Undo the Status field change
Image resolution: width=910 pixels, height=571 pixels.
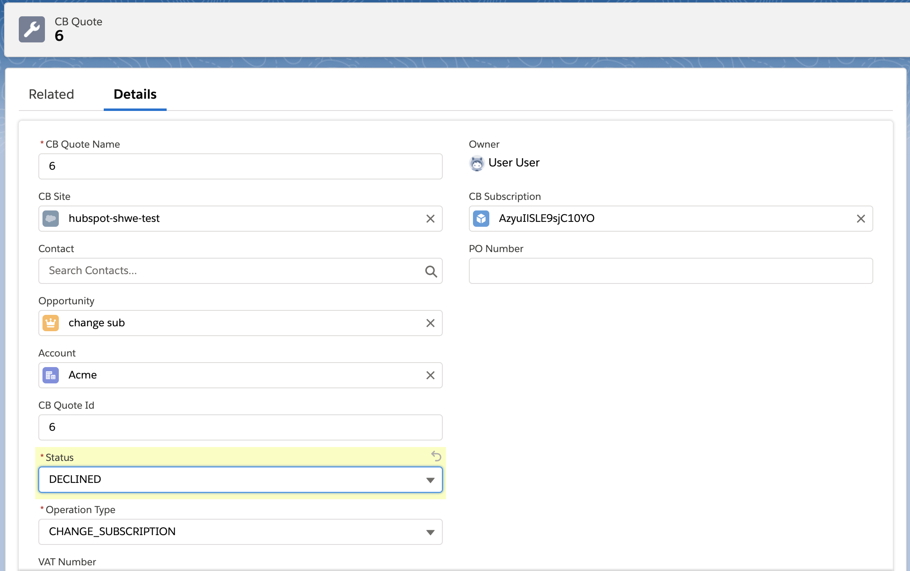click(x=436, y=456)
